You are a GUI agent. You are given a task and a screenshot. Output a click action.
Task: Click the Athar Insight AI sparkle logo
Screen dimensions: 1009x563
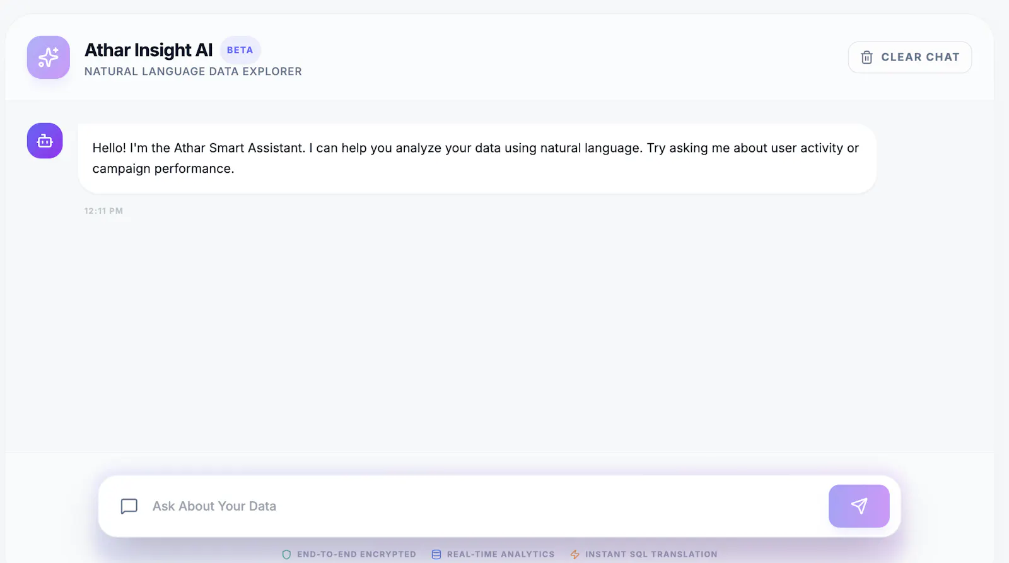(x=49, y=57)
